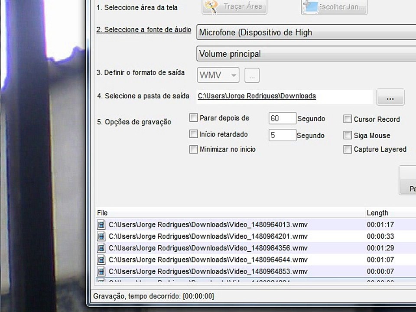Click video icon of Video_1480964853.wmv
Image resolution: width=416 pixels, height=312 pixels.
[101, 271]
